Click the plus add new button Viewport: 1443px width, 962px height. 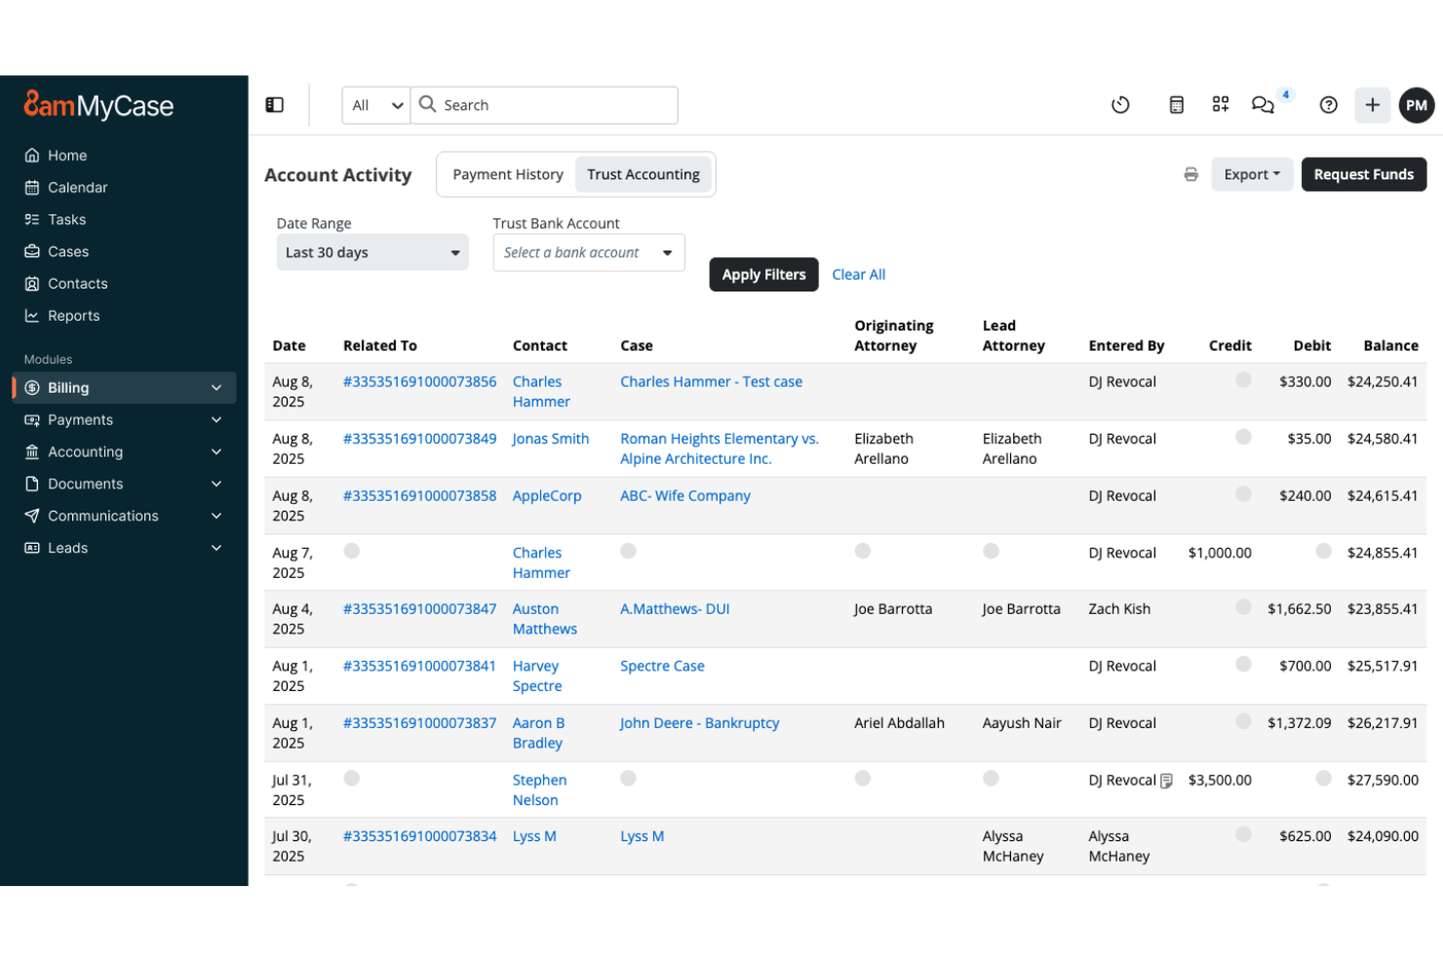click(1372, 104)
